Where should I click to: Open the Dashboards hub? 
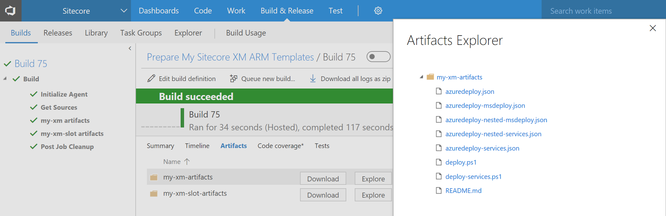point(159,11)
